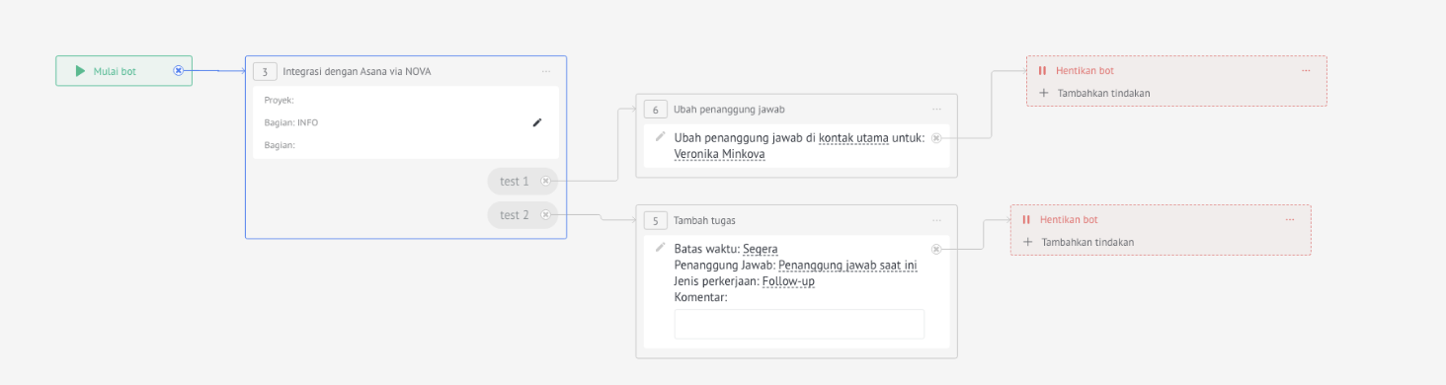Viewport: 1446px width, 385px height.
Task: Open options menu of Integrasi dengan Asana block
Action: pos(545,71)
